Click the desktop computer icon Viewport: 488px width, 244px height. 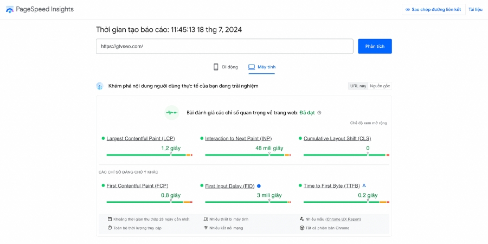(252, 67)
